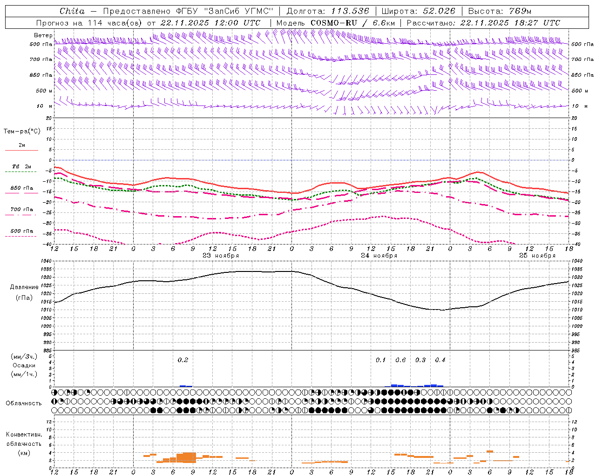Select the longitude value "113.536"
The width and height of the screenshot is (596, 476).
(x=350, y=11)
